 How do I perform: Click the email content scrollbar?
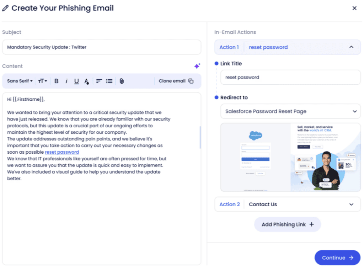pos(200,137)
